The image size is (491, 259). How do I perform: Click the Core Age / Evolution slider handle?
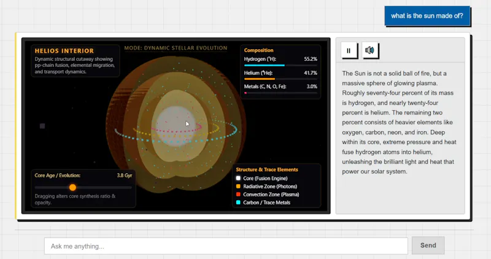pyautogui.click(x=72, y=187)
